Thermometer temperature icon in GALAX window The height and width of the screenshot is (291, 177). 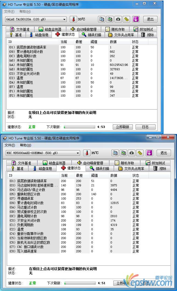[x=74, y=19]
